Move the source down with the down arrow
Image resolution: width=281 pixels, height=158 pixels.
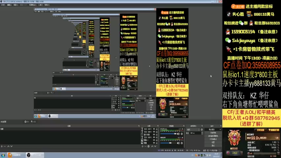(155, 146)
